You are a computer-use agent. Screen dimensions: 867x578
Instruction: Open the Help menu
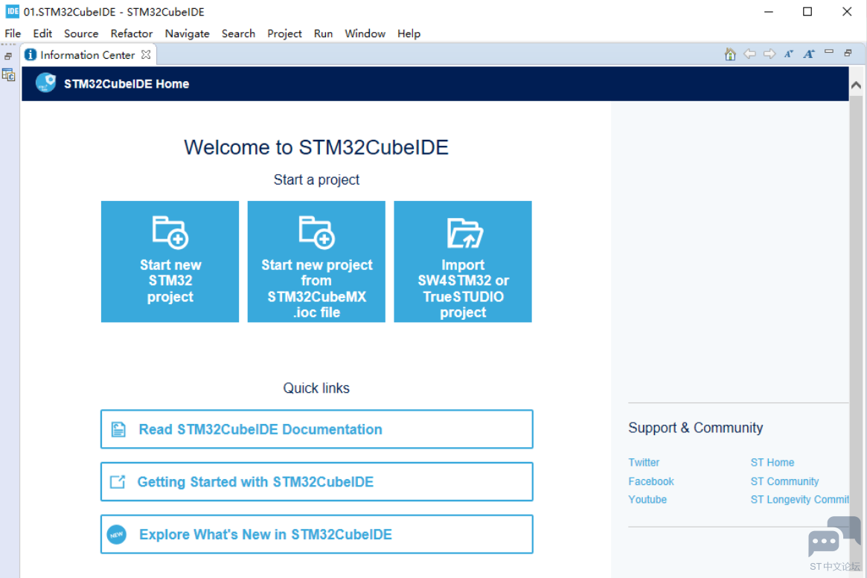(x=409, y=33)
